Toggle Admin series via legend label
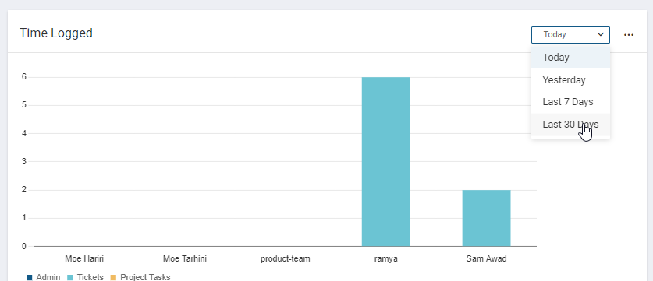 click(x=48, y=277)
